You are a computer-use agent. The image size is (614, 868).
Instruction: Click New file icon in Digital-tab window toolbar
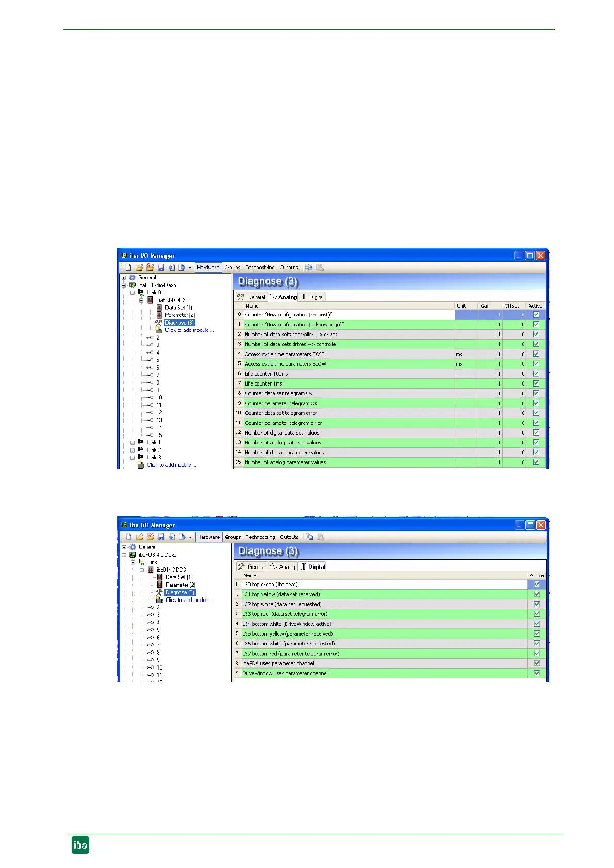point(129,537)
